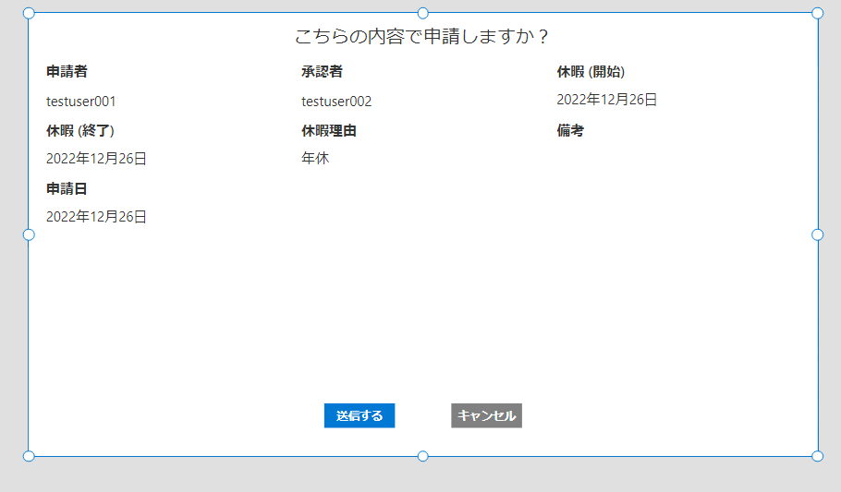Select the value testuser002

coord(336,102)
